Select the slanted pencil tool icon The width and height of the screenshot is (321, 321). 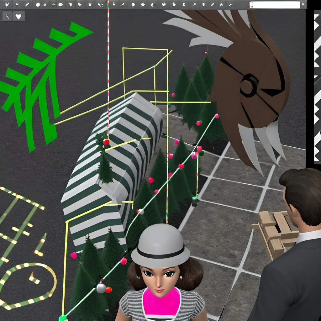[213, 4]
